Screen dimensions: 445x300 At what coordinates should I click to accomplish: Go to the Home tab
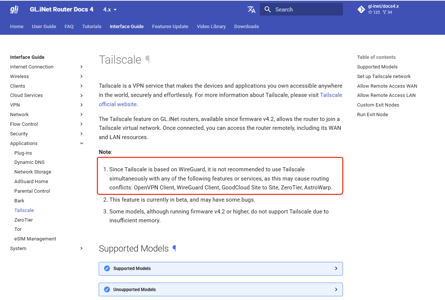(x=17, y=27)
